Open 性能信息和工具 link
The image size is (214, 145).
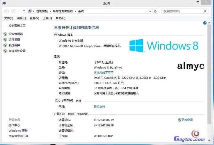[x=19, y=136]
